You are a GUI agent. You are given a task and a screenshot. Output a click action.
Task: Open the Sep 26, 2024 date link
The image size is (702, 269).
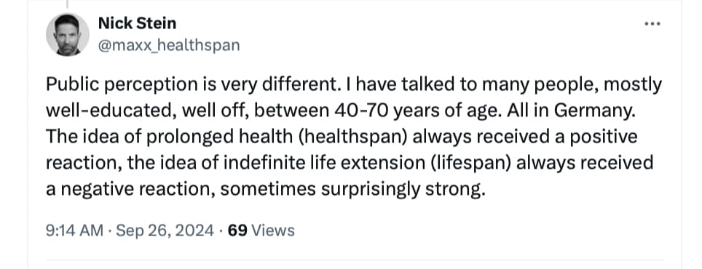[x=165, y=230]
